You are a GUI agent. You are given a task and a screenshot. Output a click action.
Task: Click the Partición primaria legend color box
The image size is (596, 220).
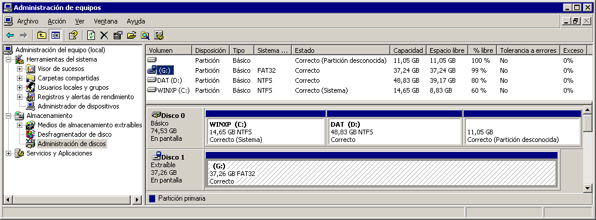[152, 198]
